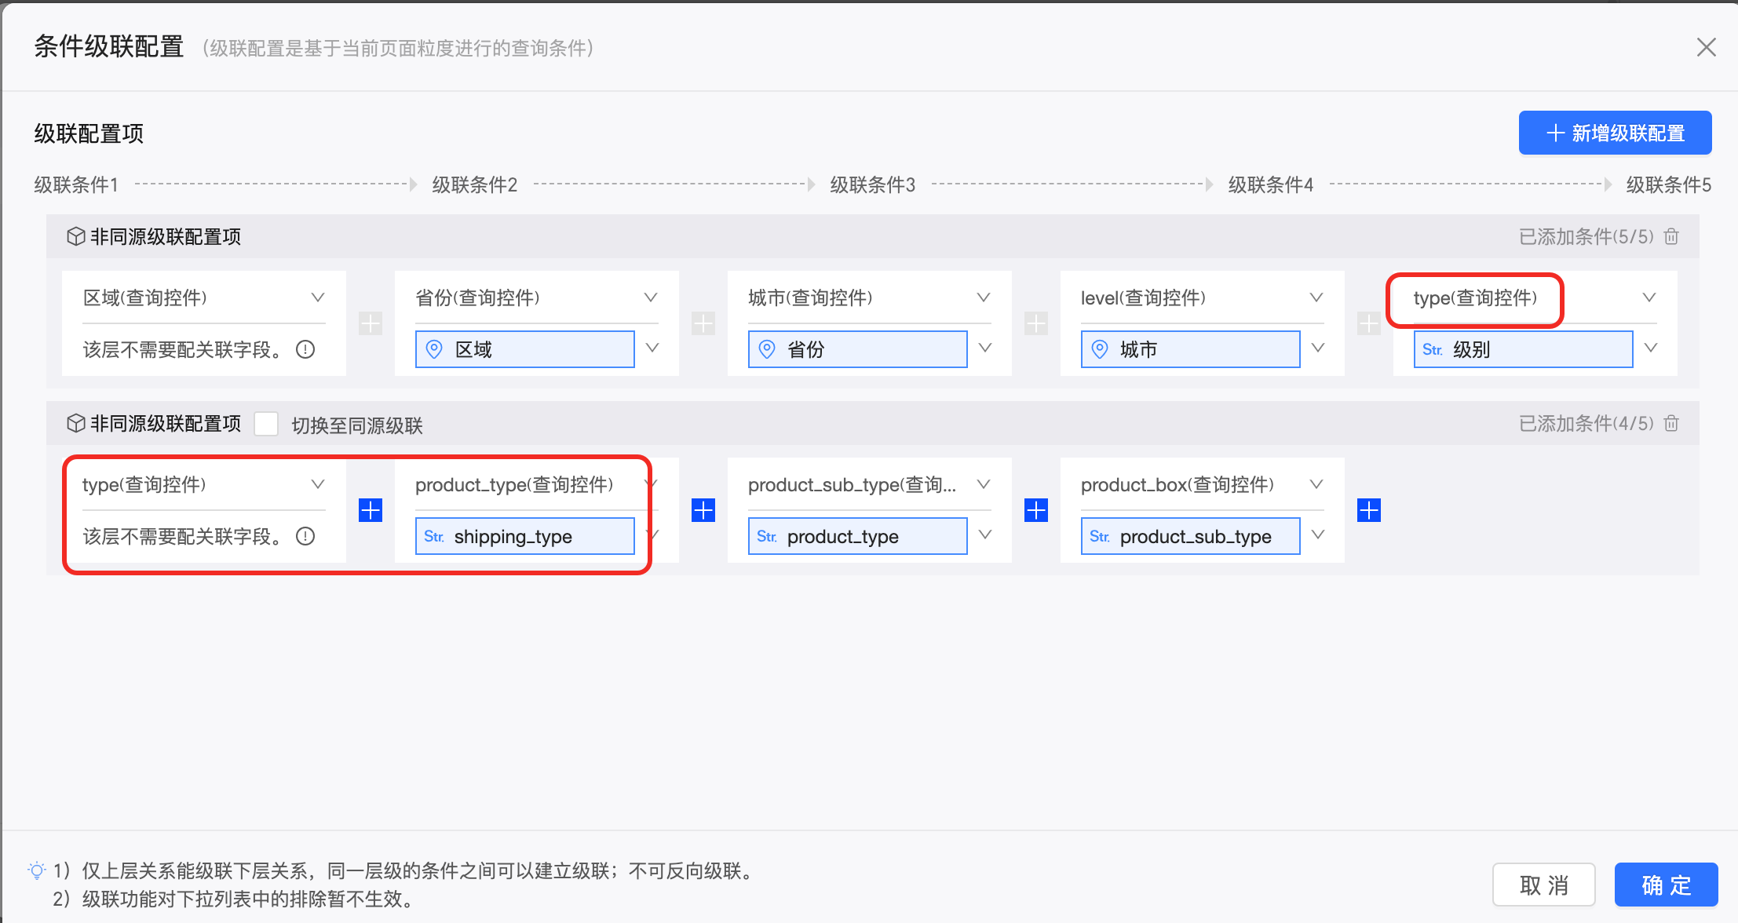Open 省份(查询控件) control dropdown
The width and height of the screenshot is (1738, 923).
[x=651, y=297]
